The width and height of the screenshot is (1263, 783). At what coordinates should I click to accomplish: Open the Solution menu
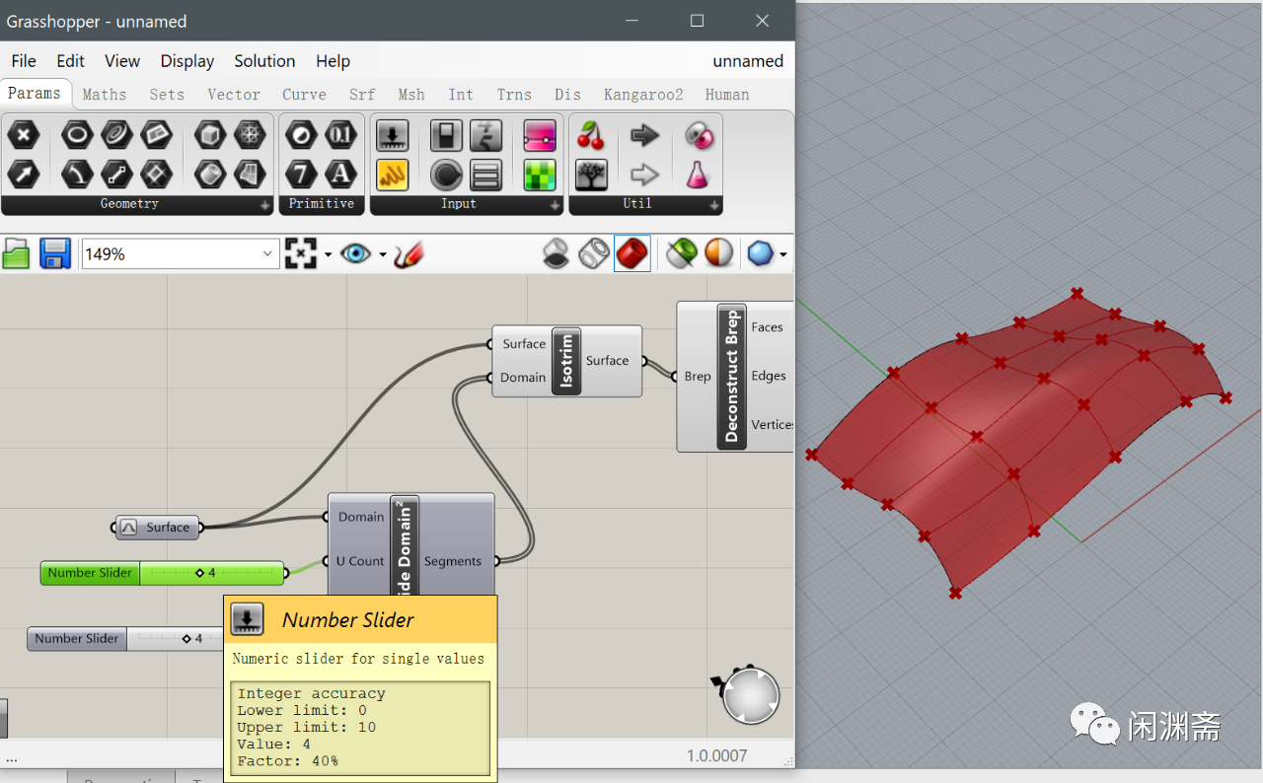[x=264, y=61]
